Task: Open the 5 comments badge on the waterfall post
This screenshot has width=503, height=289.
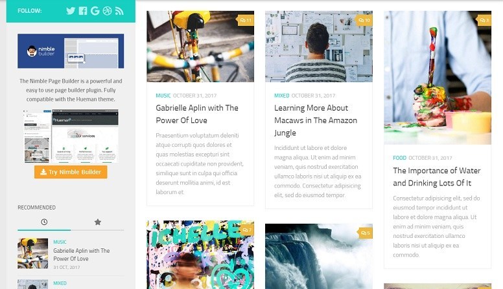Action: [365, 233]
